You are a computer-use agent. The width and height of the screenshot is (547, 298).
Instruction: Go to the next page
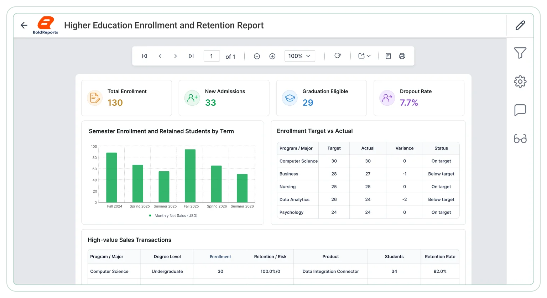tap(176, 56)
